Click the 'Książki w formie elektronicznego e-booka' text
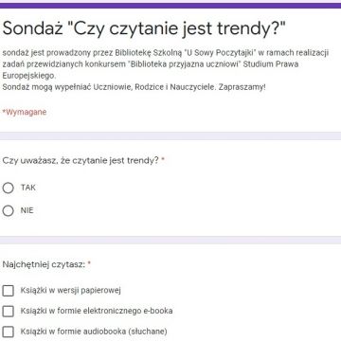 tap(97, 311)
